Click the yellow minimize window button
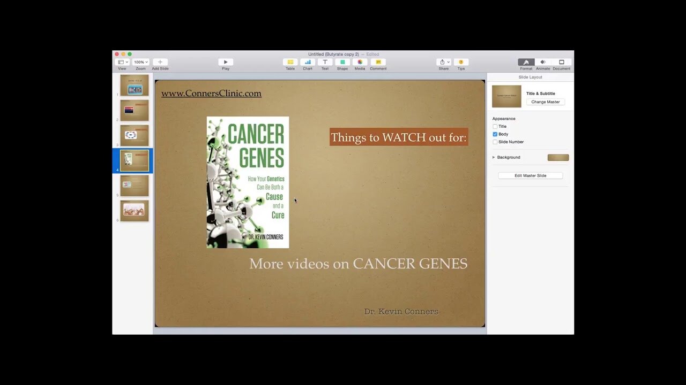The width and height of the screenshot is (686, 385). pyautogui.click(x=123, y=54)
